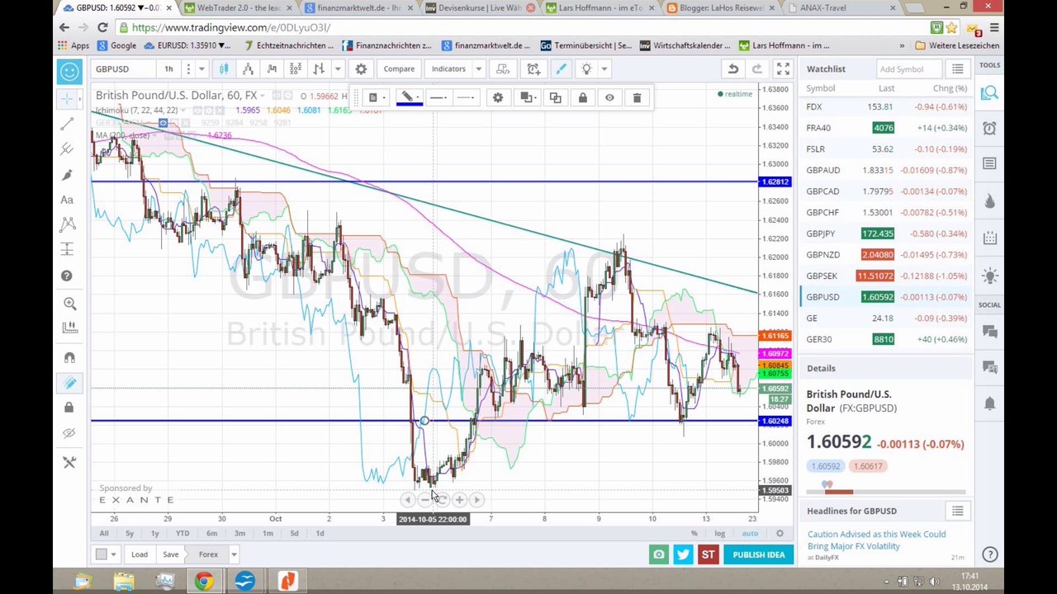This screenshot has width=1057, height=594.
Task: Select FDX in the watchlist
Action: coord(886,106)
